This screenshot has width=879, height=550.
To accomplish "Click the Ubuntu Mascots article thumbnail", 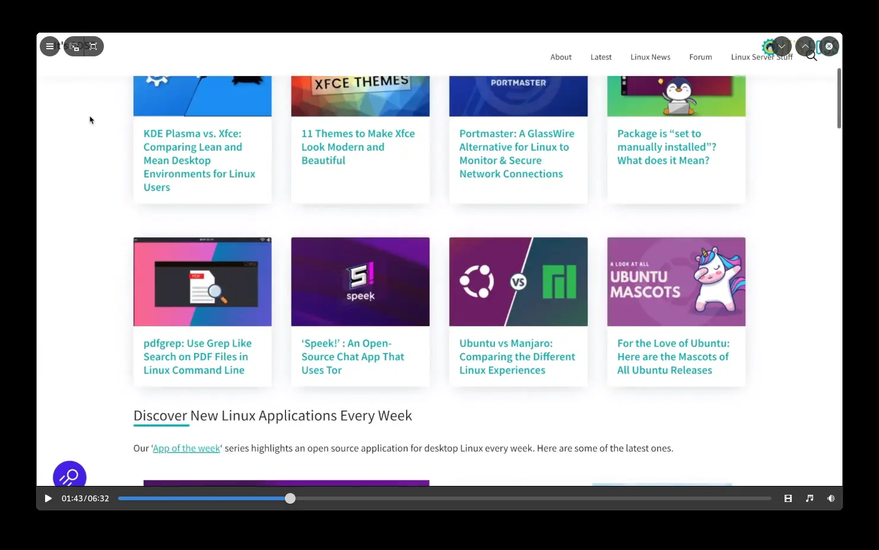I will tap(676, 282).
